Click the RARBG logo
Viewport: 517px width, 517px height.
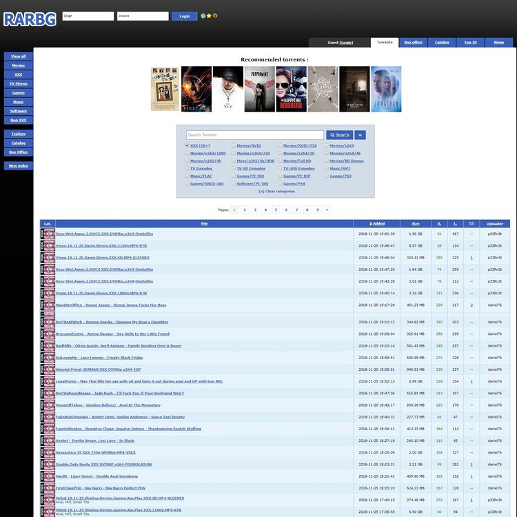[x=30, y=19]
